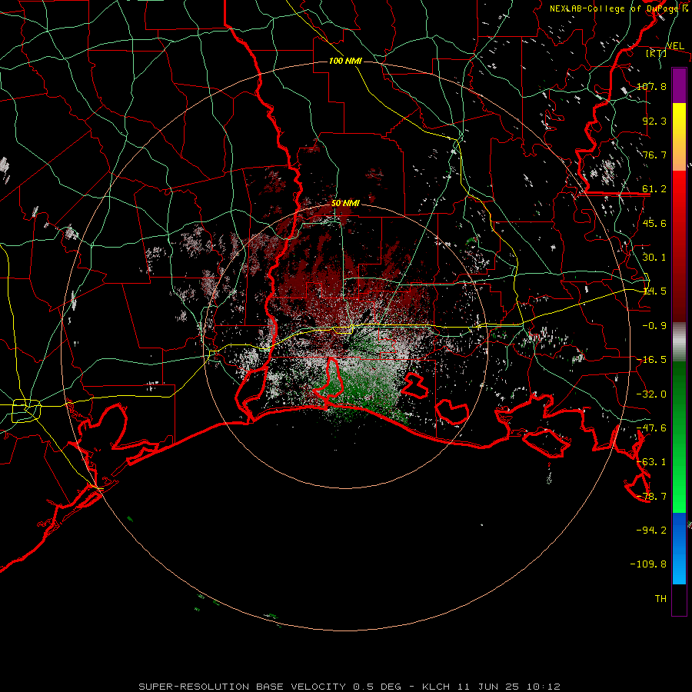
Task: Click the -94.2 velocity scale value
Action: 651,531
